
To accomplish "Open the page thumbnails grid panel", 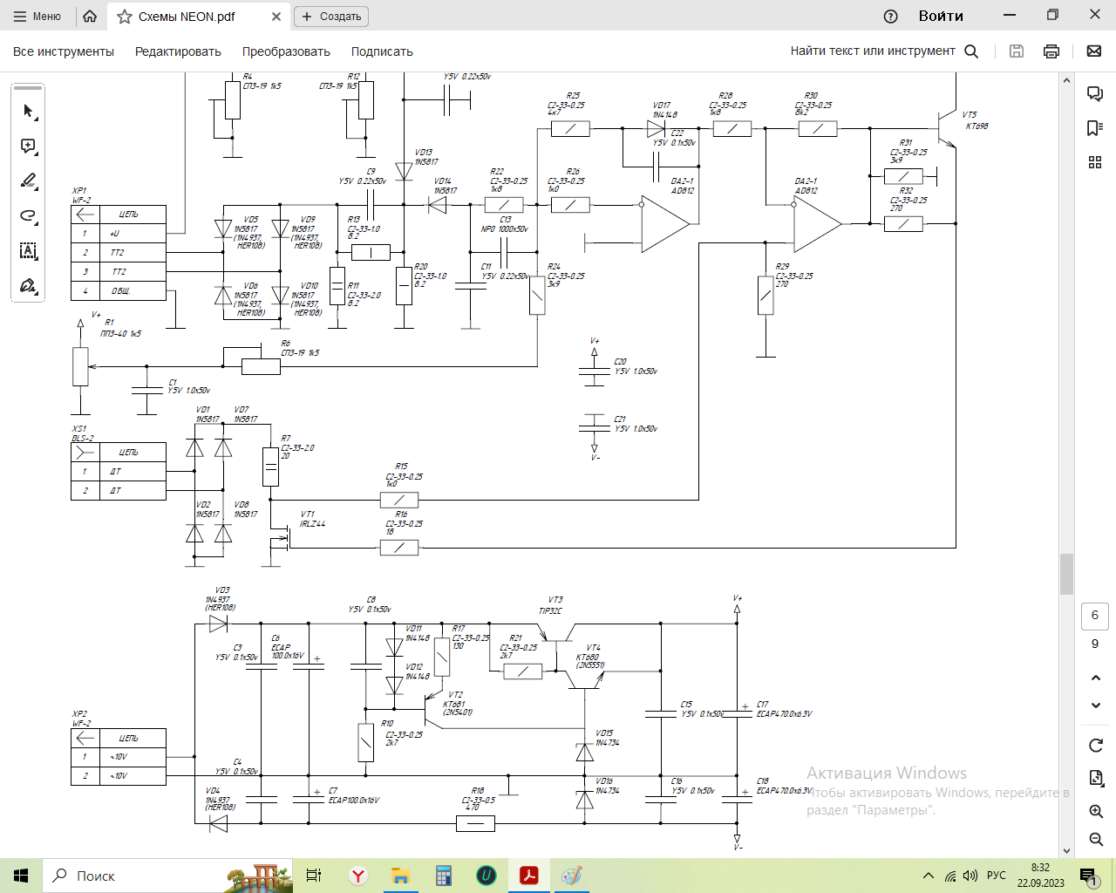I will pyautogui.click(x=1095, y=162).
